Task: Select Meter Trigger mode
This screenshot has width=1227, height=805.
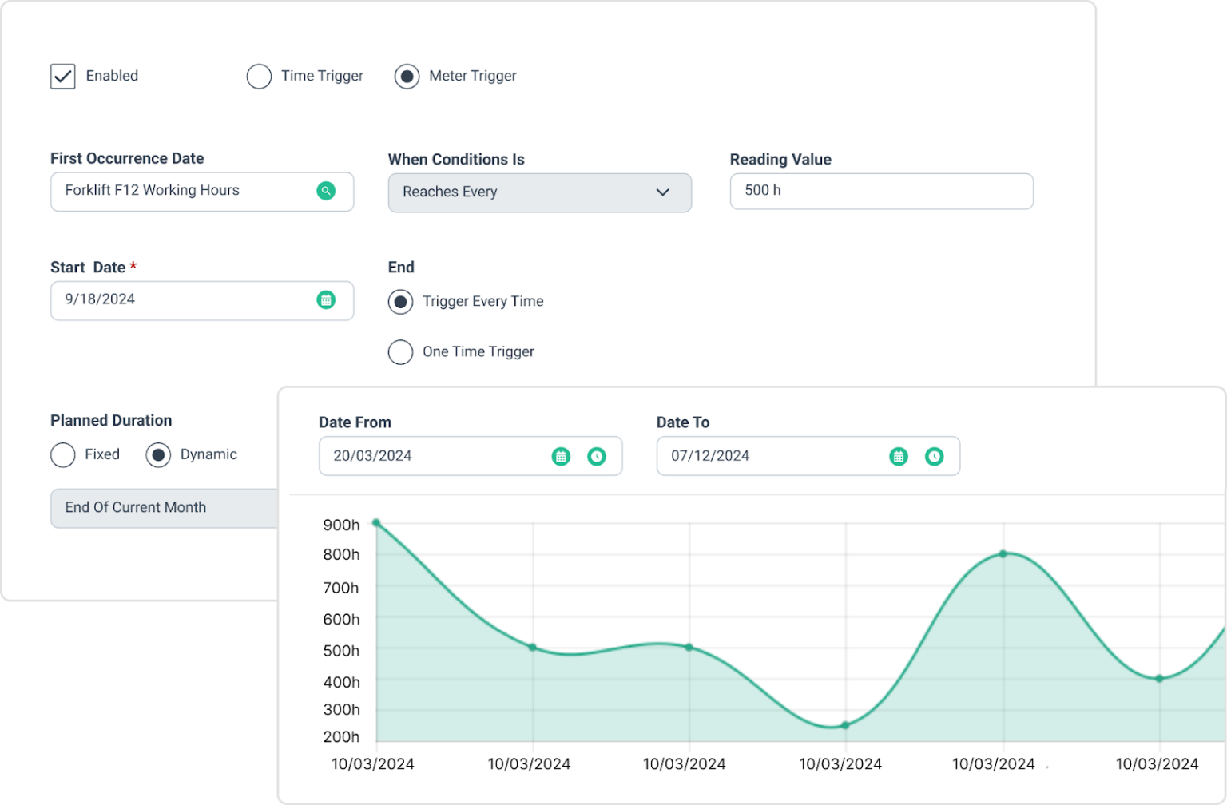Action: [x=407, y=76]
